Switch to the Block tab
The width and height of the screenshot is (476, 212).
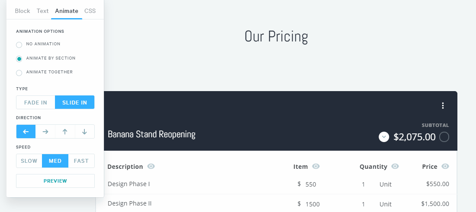[x=23, y=11]
